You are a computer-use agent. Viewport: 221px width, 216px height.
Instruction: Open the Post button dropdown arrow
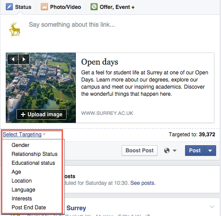point(210,151)
